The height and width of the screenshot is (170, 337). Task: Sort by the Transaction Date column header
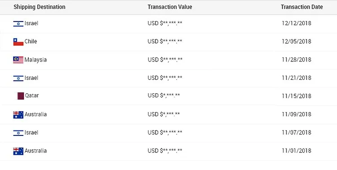[x=302, y=7]
